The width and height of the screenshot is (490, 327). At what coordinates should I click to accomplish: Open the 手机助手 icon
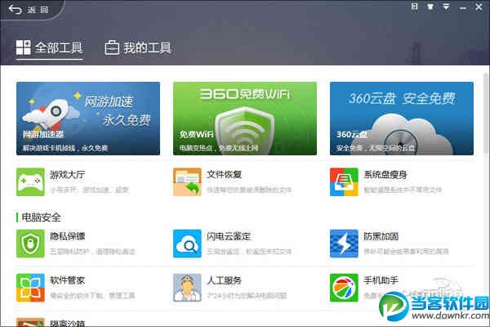pos(344,288)
